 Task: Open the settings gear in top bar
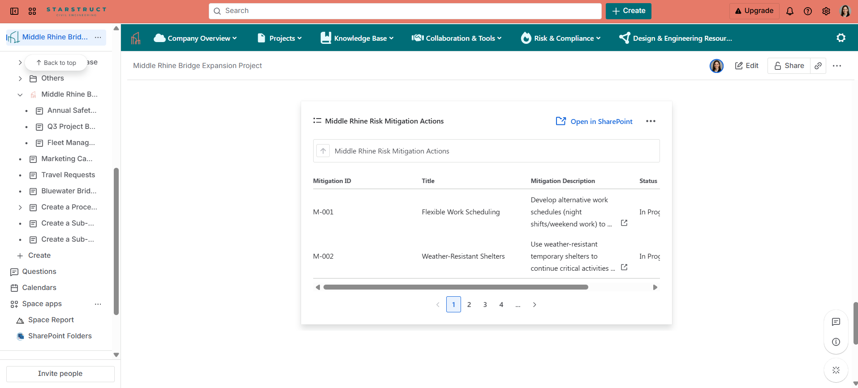(x=826, y=11)
